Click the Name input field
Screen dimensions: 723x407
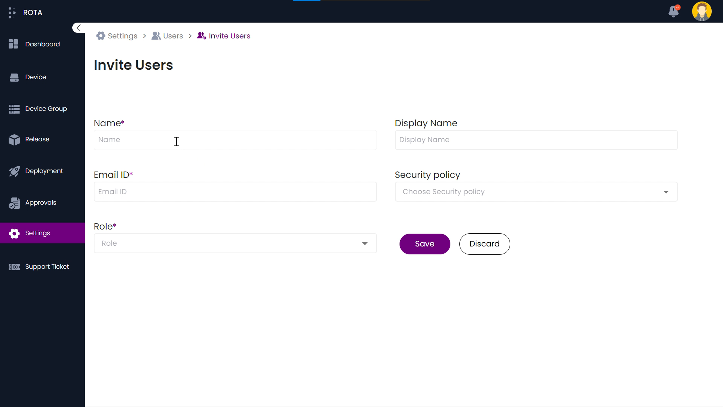(235, 140)
